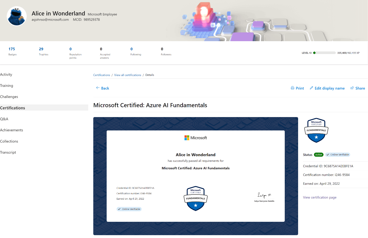This screenshot has width=368, height=238.
Task: Click the Certifications breadcrumb link
Action: tap(102, 75)
